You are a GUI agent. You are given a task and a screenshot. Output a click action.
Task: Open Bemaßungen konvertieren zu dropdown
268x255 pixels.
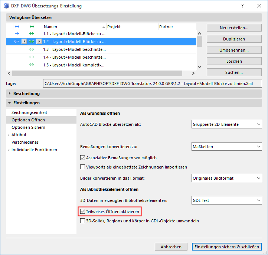coord(227,147)
